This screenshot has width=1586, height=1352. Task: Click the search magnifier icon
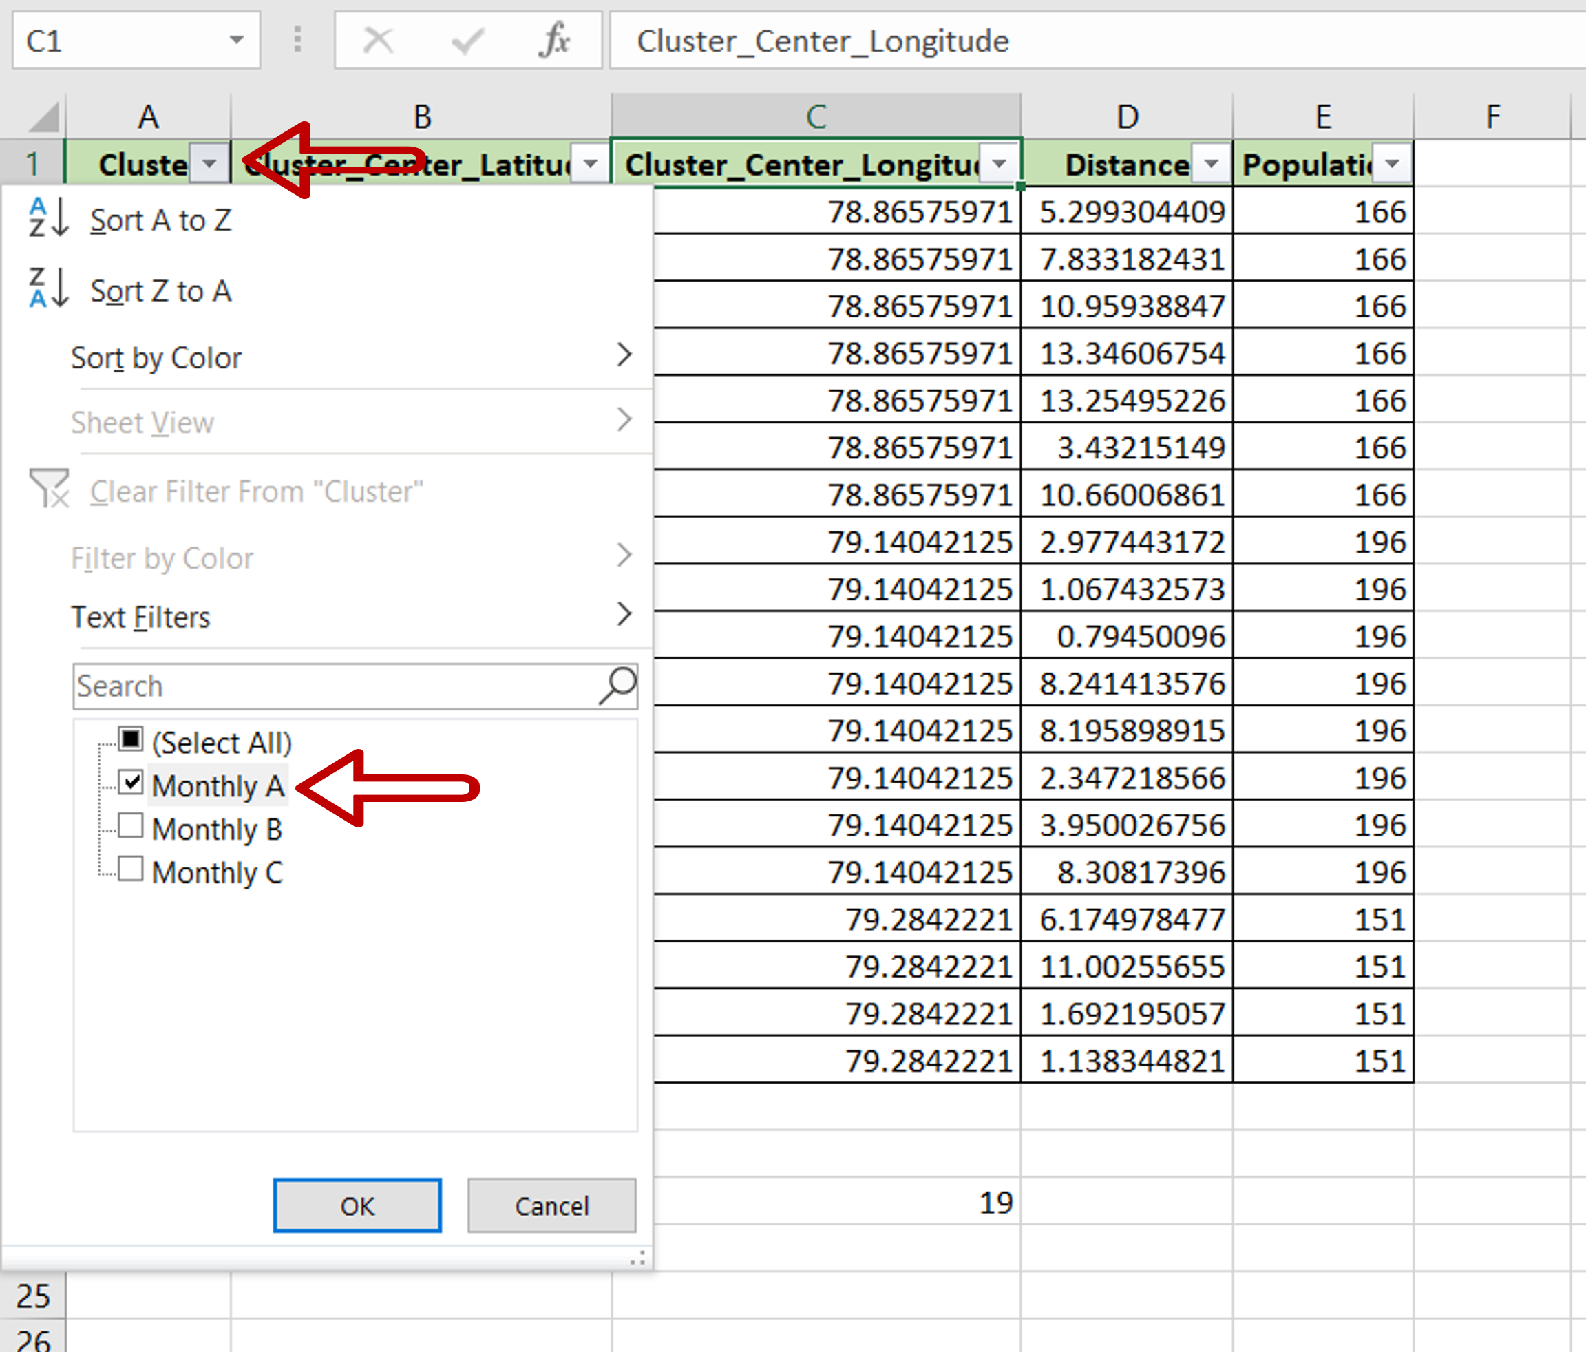click(617, 685)
